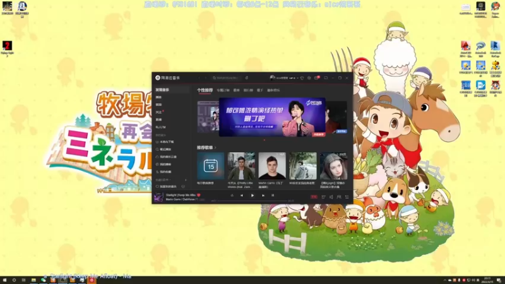Like the Starlight song with red heart
This screenshot has width=505, height=284.
199,195
